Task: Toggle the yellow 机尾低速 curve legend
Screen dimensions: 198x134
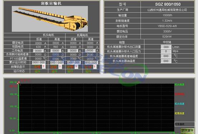Action: tap(179, 113)
